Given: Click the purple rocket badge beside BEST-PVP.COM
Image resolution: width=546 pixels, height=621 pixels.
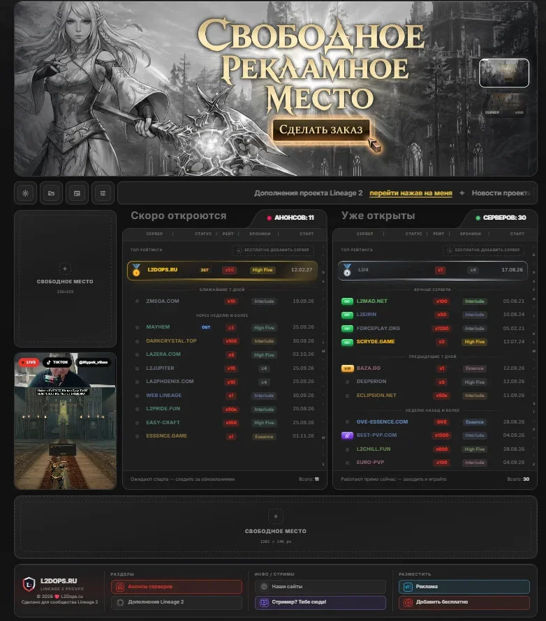Looking at the screenshot, I should [x=347, y=435].
